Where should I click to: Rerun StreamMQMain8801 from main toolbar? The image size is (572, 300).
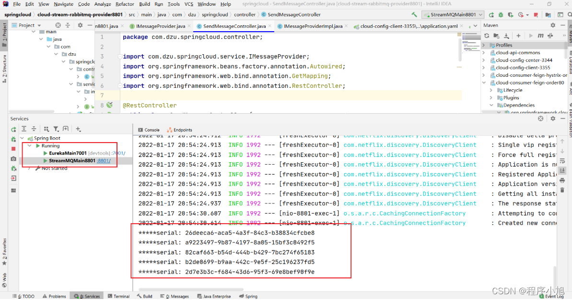(491, 14)
